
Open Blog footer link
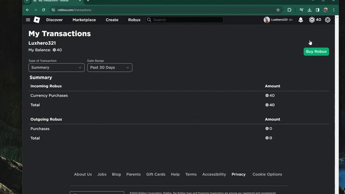116,174
